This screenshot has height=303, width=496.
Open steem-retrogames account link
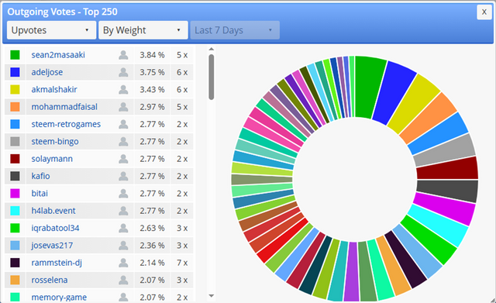click(x=66, y=124)
